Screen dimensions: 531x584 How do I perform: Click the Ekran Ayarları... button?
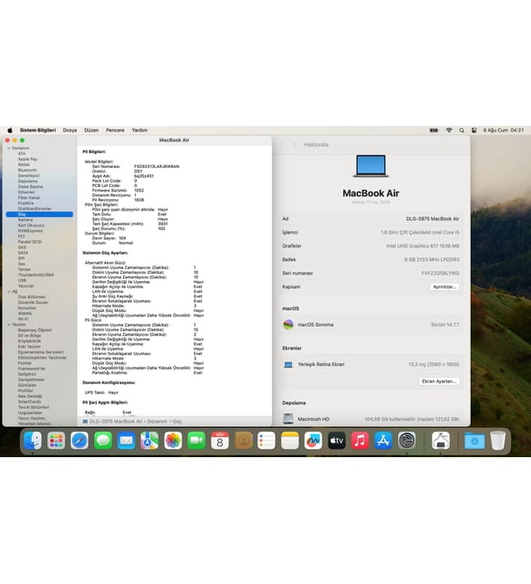[x=439, y=381]
